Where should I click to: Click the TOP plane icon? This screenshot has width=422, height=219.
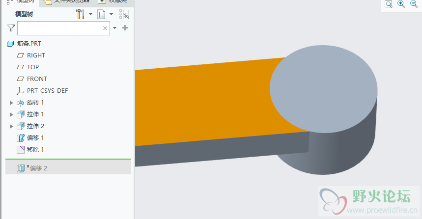point(21,67)
